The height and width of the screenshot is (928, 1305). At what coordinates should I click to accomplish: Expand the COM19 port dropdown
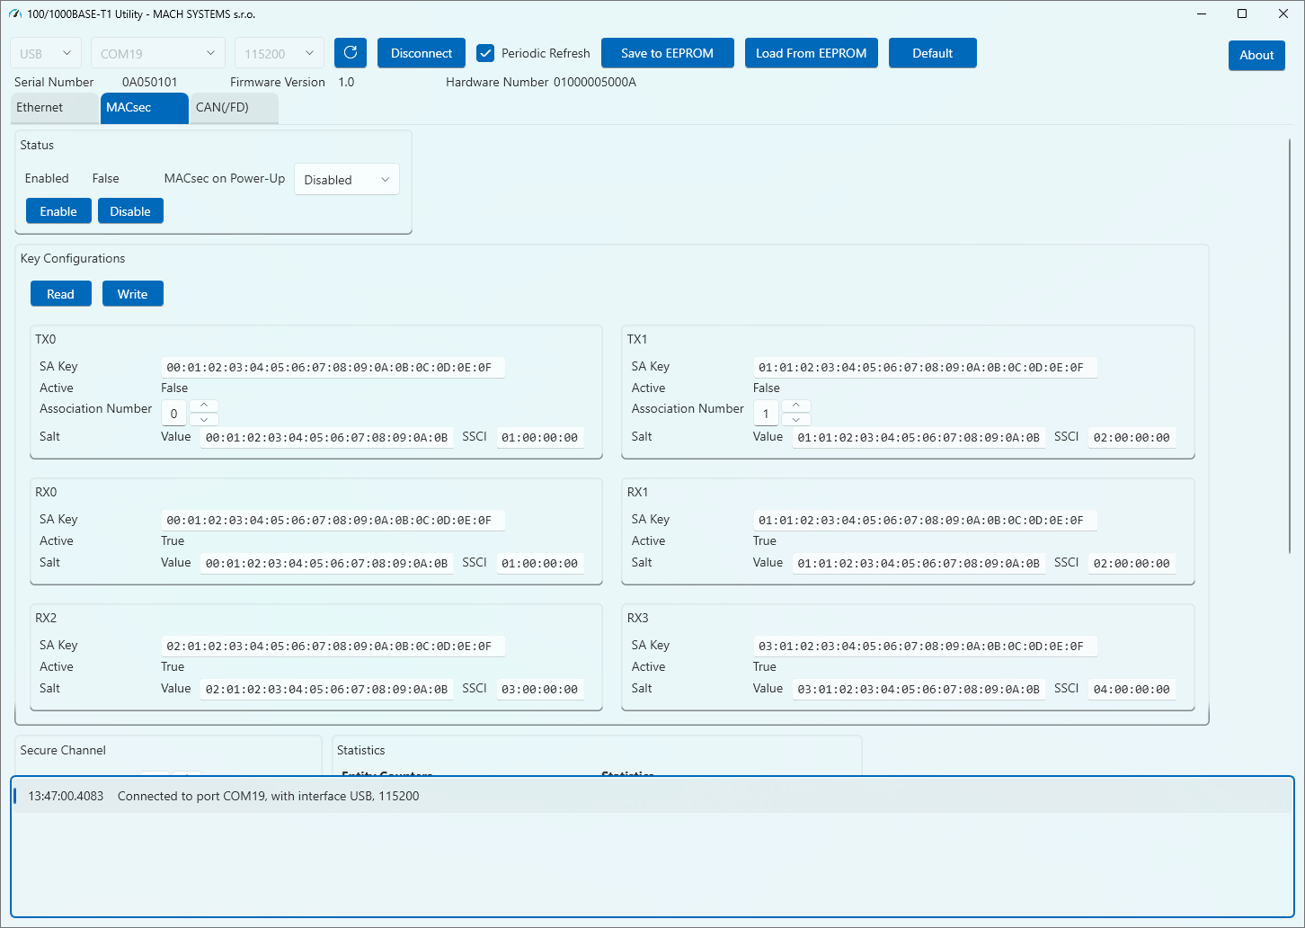[157, 54]
